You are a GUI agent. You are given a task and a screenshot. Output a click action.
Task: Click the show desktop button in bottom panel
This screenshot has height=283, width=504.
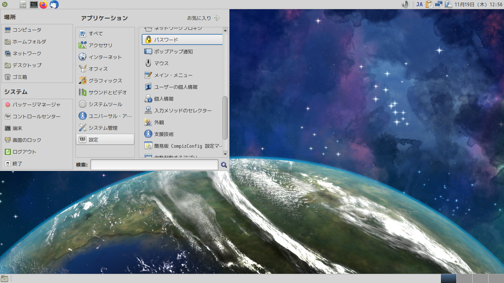[4, 279]
